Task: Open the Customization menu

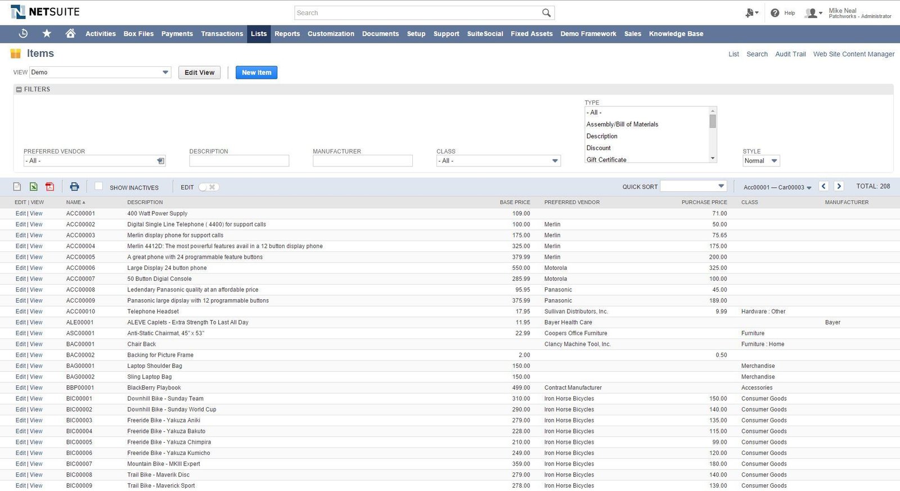Action: (331, 34)
